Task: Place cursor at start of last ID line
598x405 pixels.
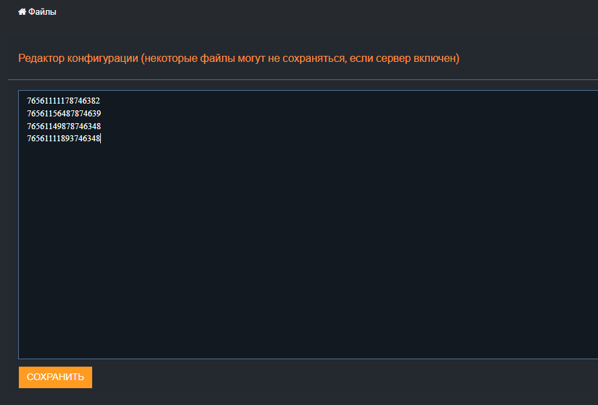Action: [x=27, y=139]
